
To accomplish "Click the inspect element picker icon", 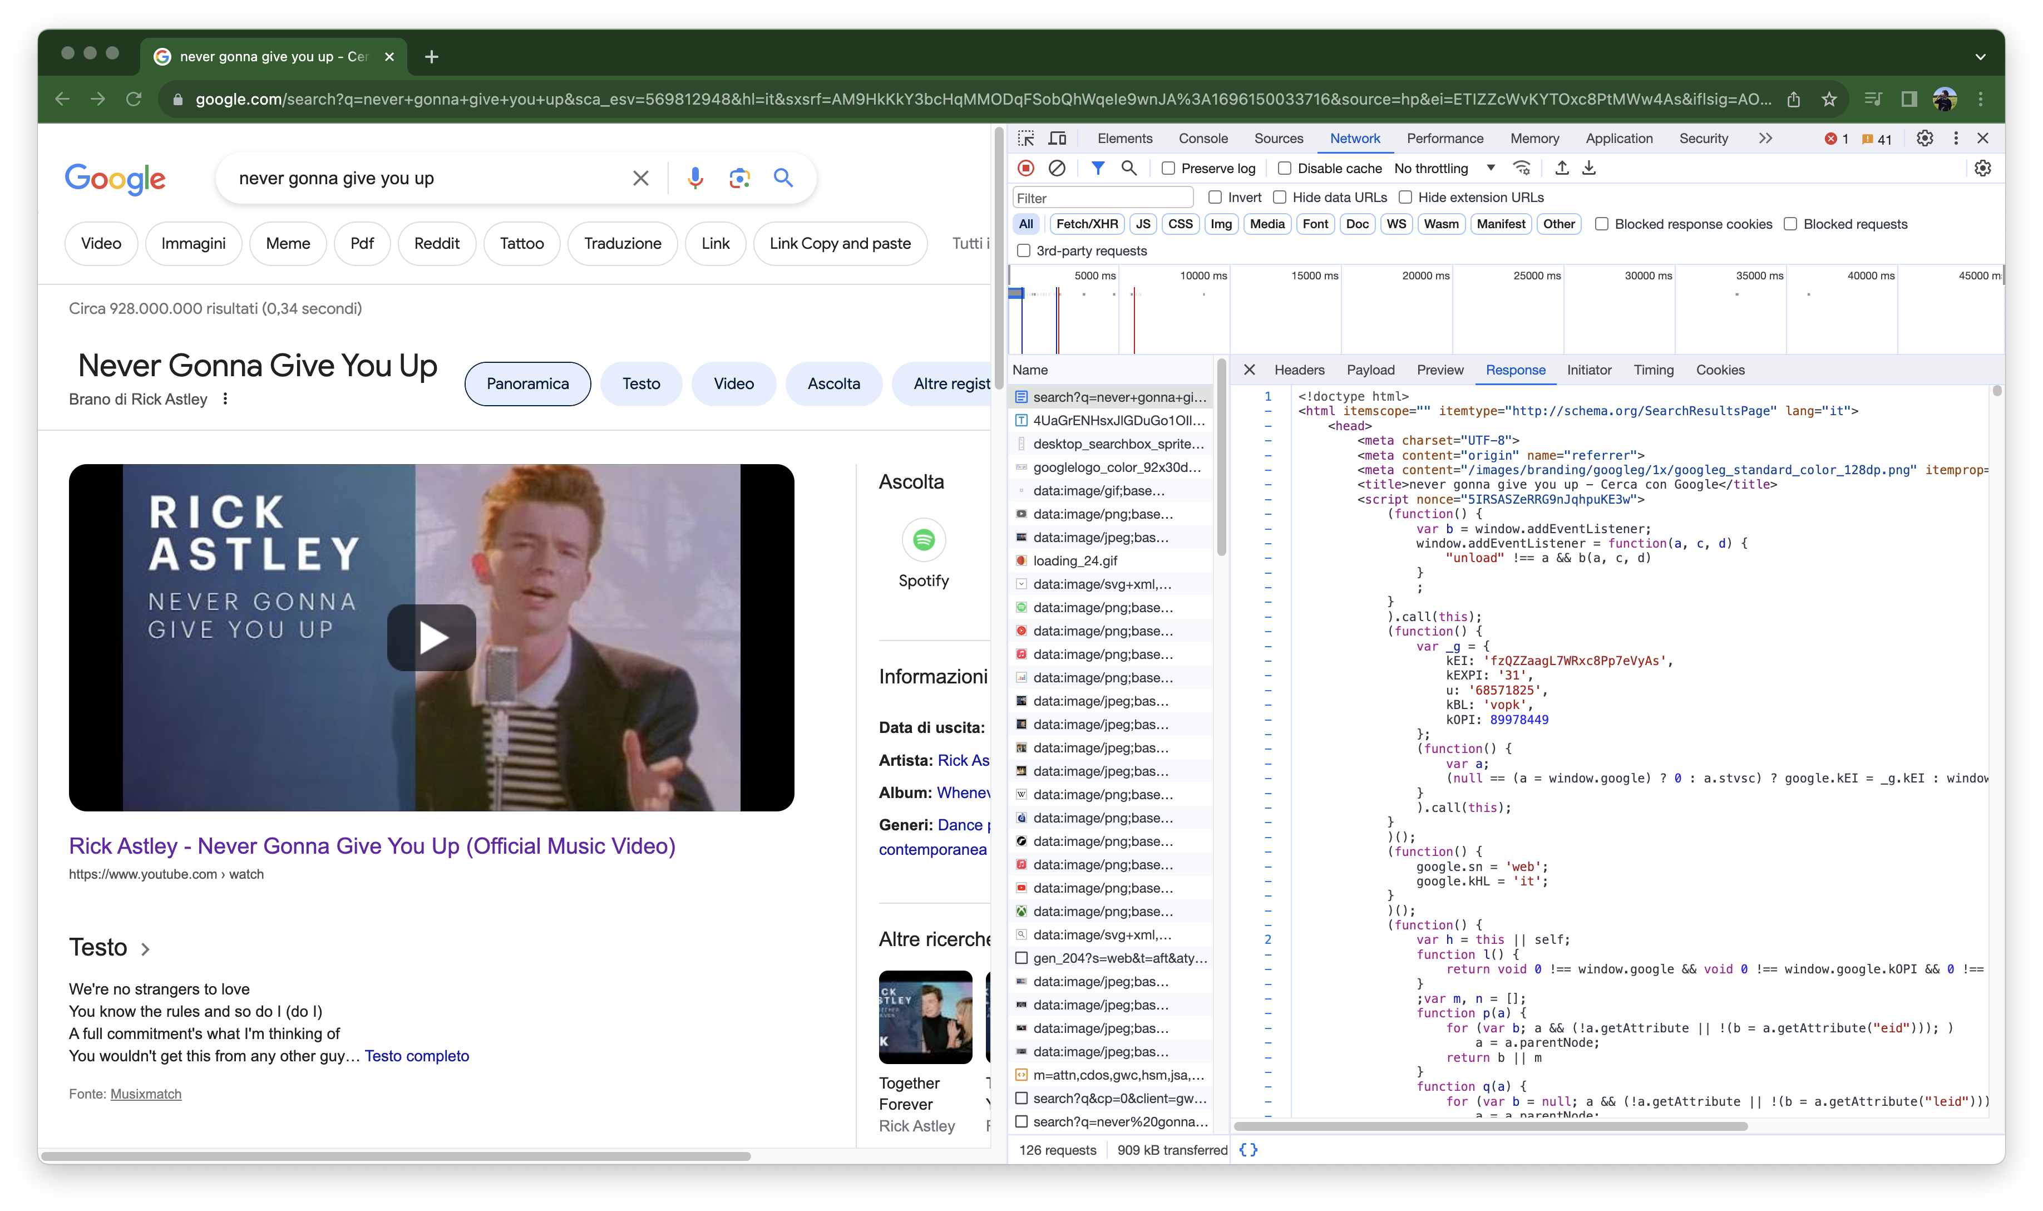I will [x=1026, y=139].
